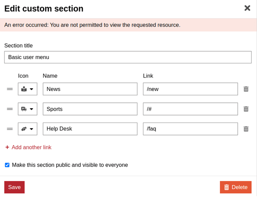Viewport: 257px width, 197px height.
Task: Click the Name column header
Action: pos(50,76)
